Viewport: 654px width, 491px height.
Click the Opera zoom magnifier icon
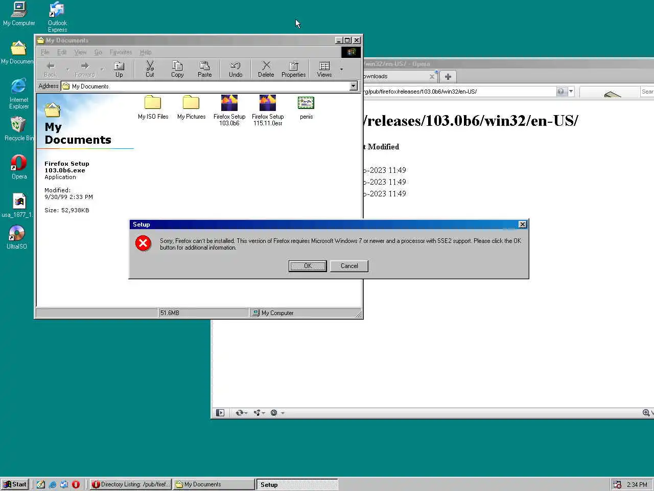pyautogui.click(x=646, y=413)
